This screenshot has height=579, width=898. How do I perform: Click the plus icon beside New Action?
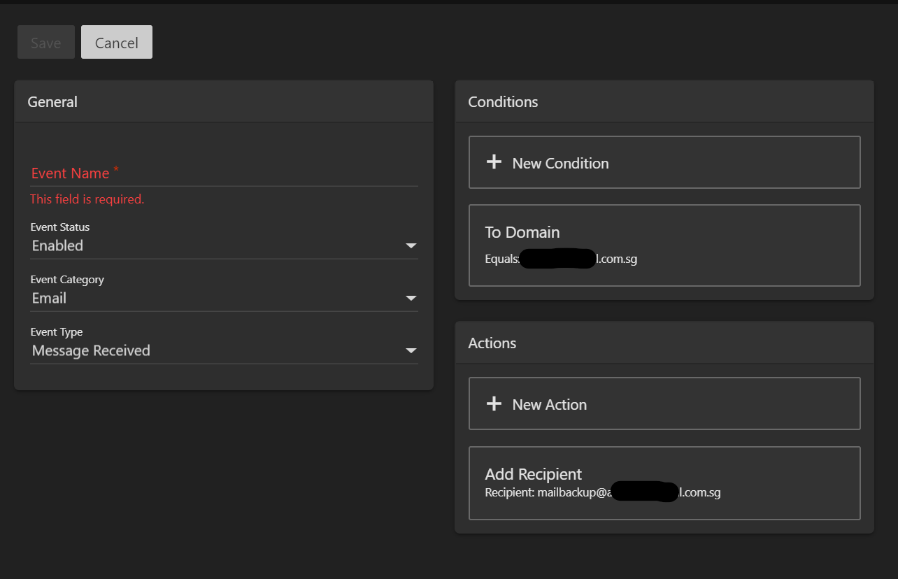point(494,403)
